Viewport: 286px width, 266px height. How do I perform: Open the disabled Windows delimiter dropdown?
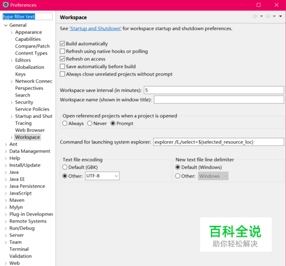click(x=213, y=176)
